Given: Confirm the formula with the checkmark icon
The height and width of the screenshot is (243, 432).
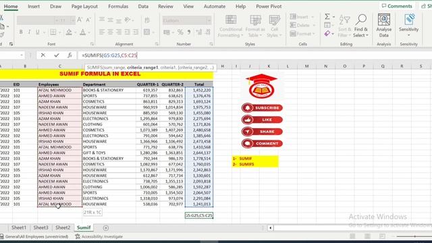Looking at the screenshot, I should pyautogui.click(x=57, y=55).
